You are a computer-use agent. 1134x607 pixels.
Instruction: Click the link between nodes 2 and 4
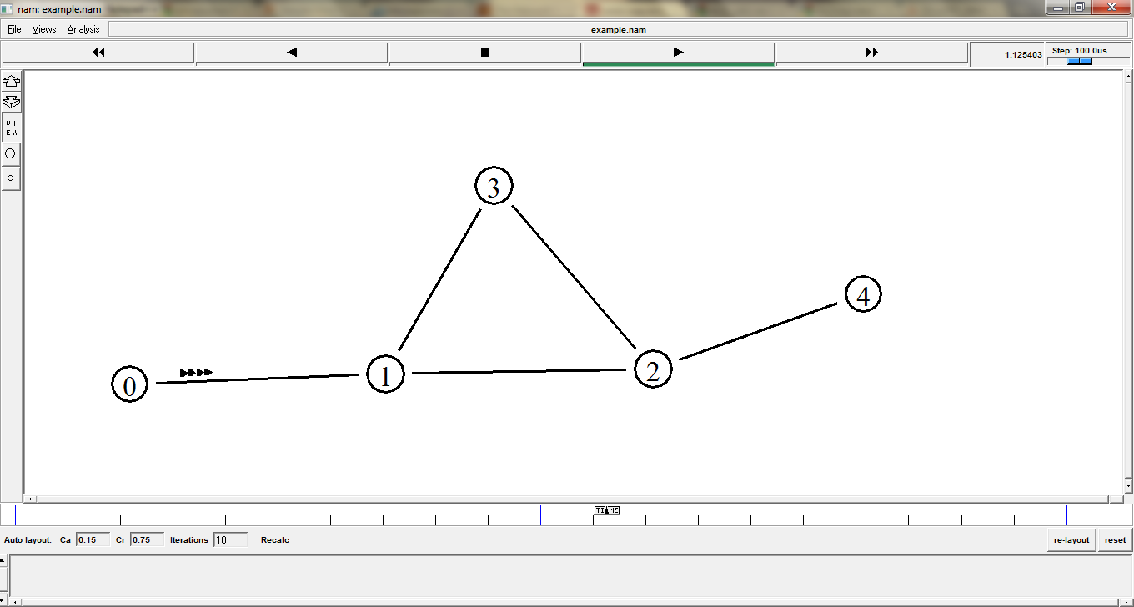click(758, 331)
